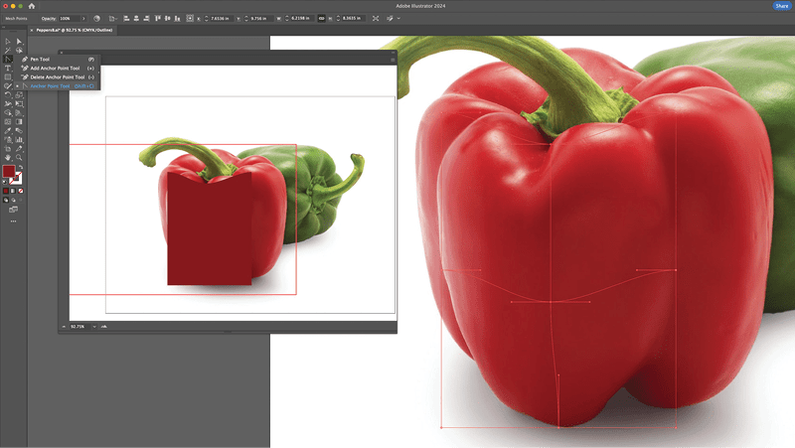The width and height of the screenshot is (795, 448).
Task: Open Navigator zoom percentage dropdown
Action: tap(94, 327)
